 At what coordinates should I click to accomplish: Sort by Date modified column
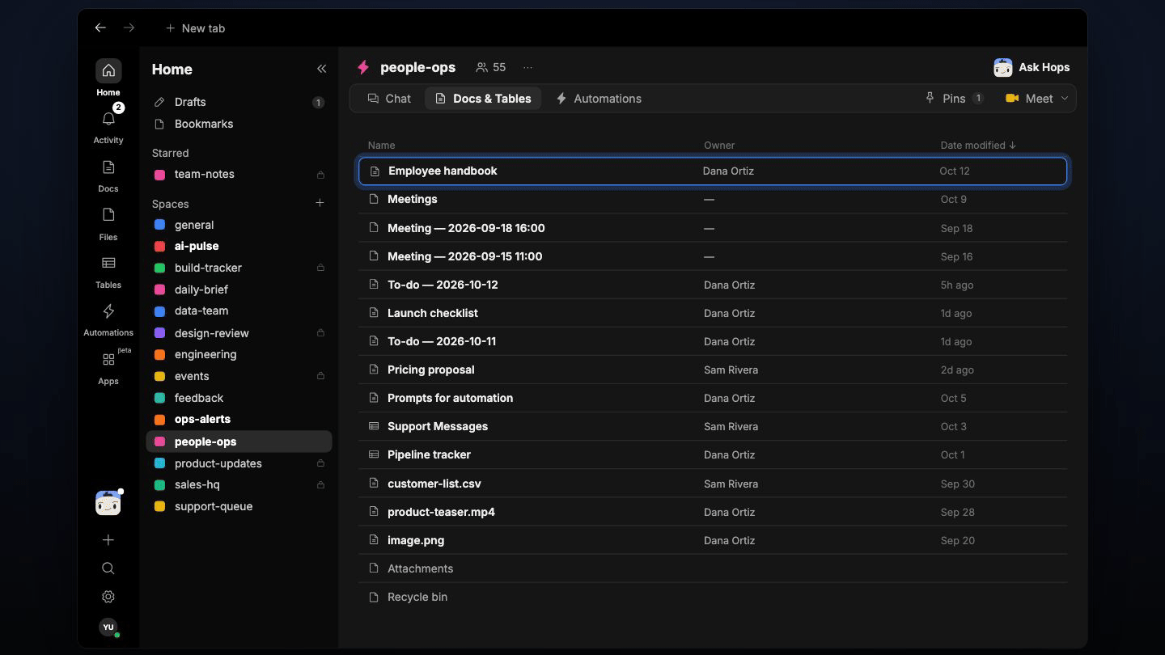(x=978, y=146)
